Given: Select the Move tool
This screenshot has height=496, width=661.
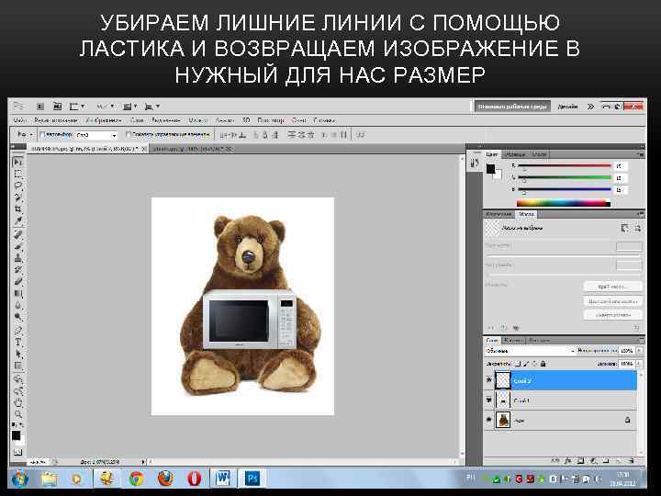Looking at the screenshot, I should point(17,162).
